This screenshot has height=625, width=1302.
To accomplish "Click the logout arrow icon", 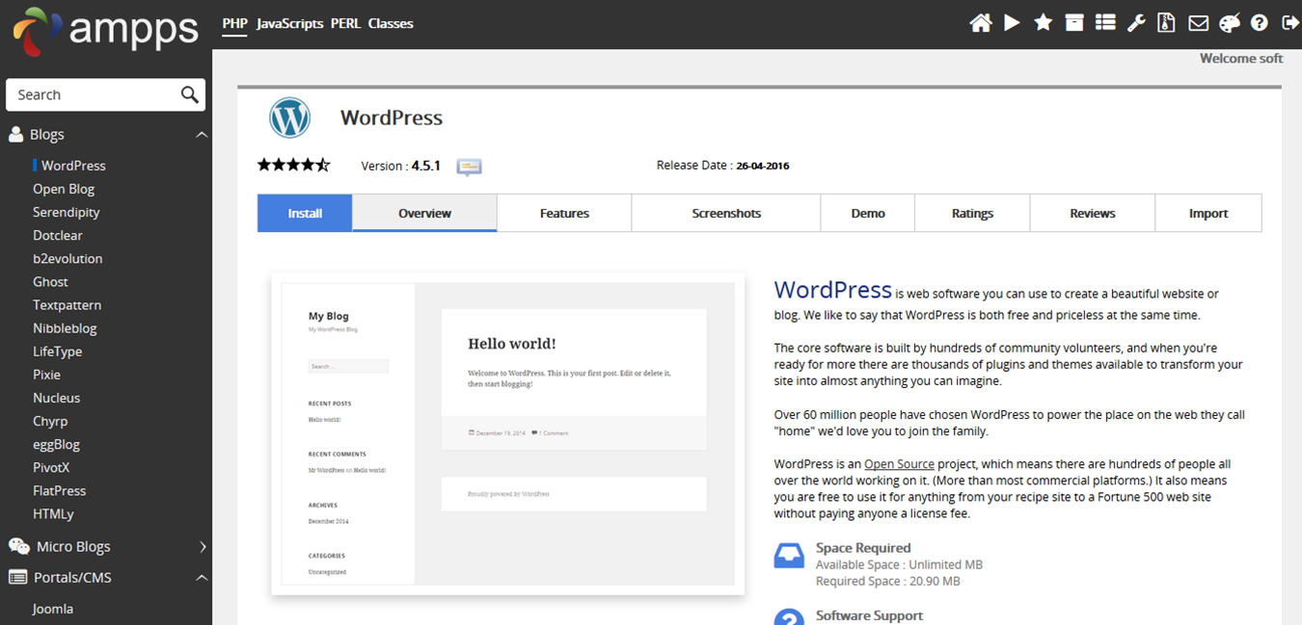I will point(1289,23).
